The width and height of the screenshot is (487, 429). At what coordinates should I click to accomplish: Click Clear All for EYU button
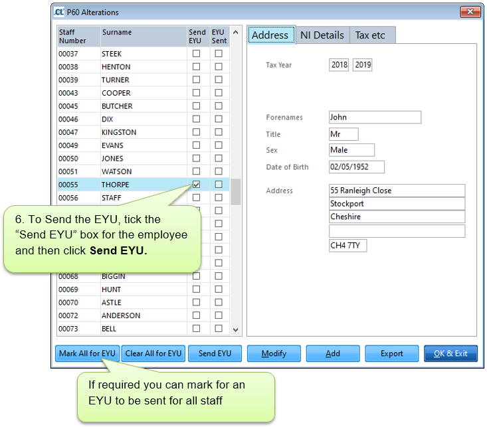(153, 353)
